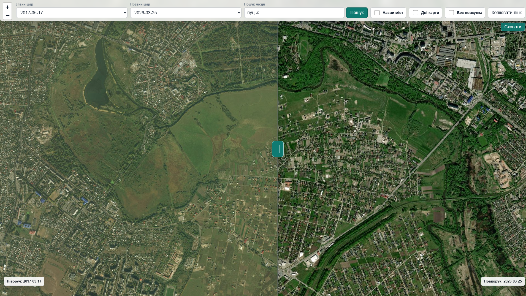Screen dimensions: 526x296
Task: Zoom out with the minus button
Action: click(x=7, y=15)
